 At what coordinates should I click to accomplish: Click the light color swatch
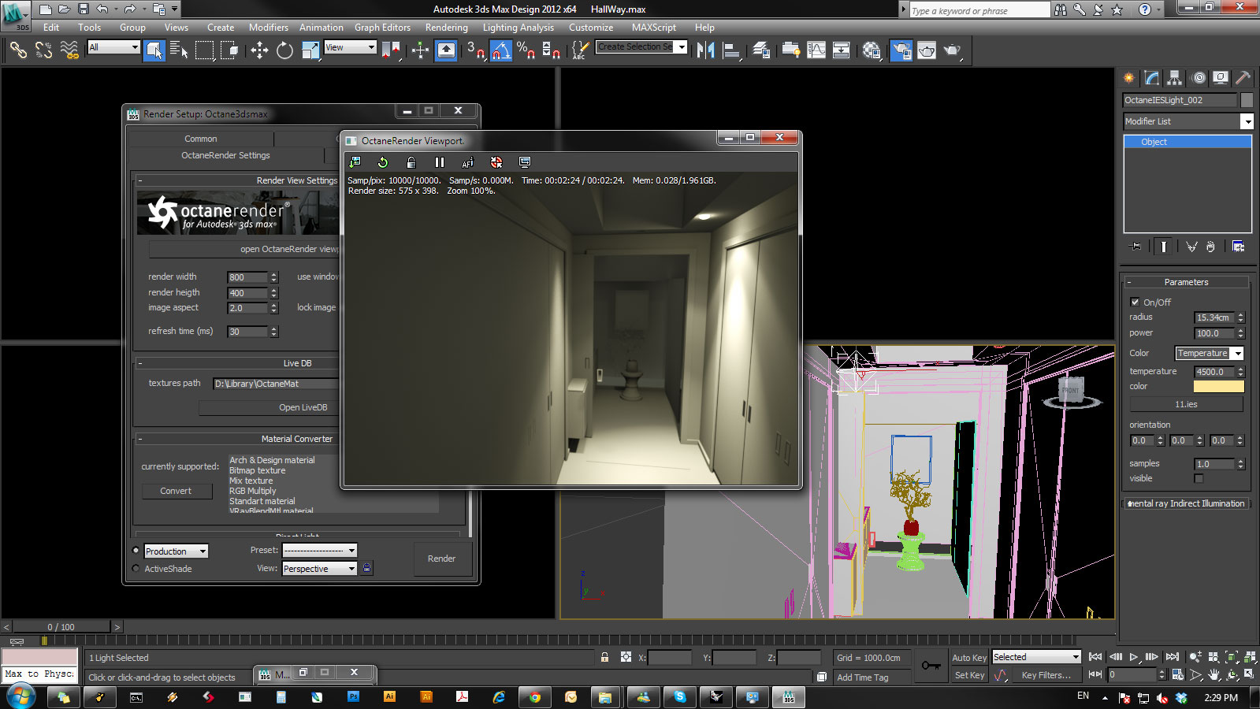(1218, 386)
